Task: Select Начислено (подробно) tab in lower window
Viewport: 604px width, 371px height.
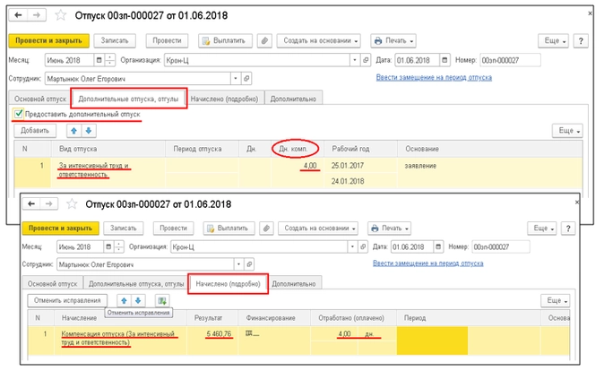Action: coord(228,284)
